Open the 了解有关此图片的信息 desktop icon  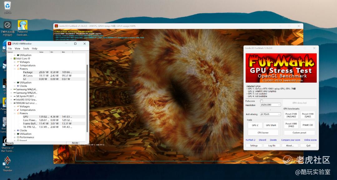click(7, 28)
